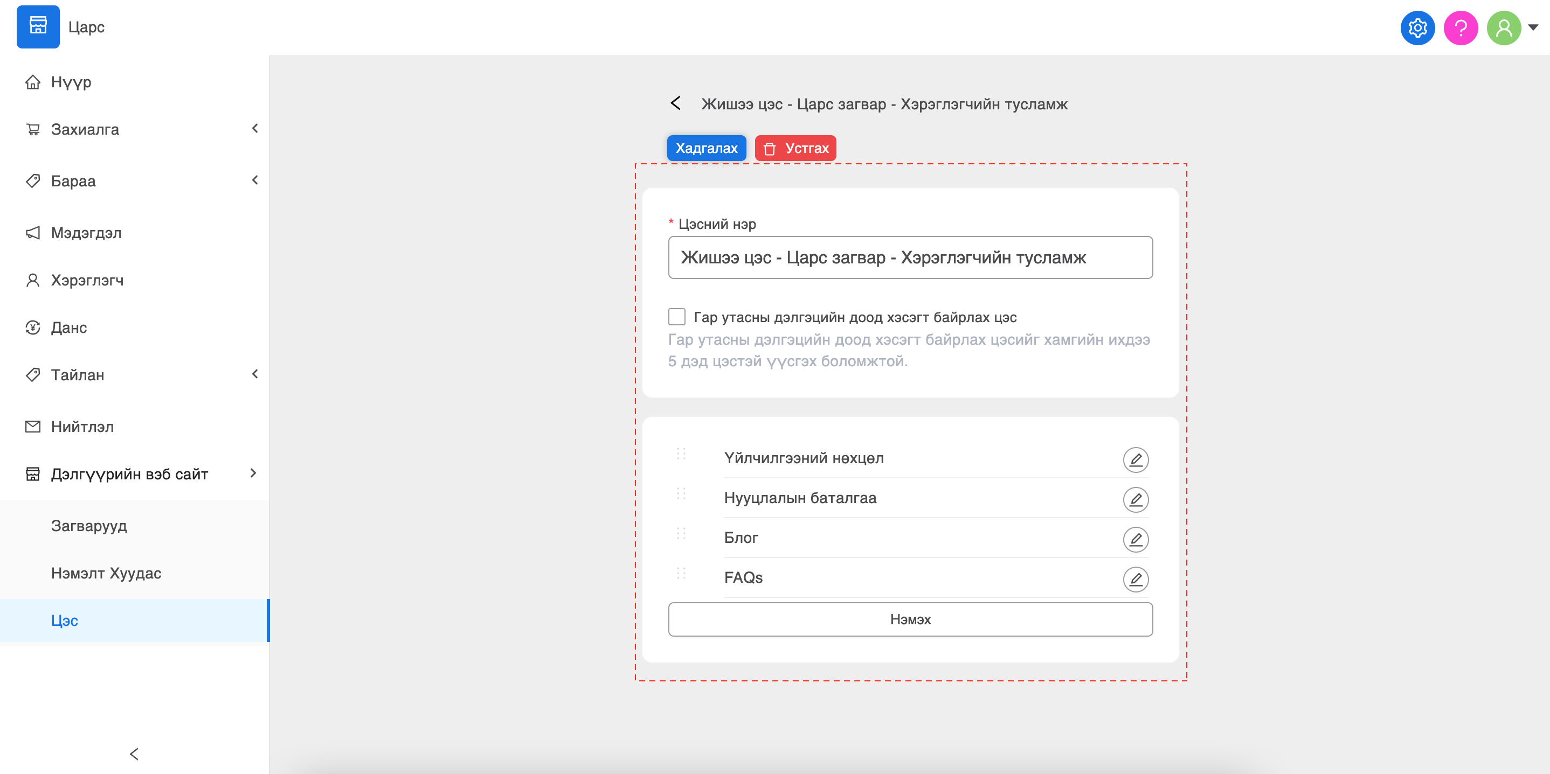
Task: Grab drag handle of FAQs row
Action: 681,573
